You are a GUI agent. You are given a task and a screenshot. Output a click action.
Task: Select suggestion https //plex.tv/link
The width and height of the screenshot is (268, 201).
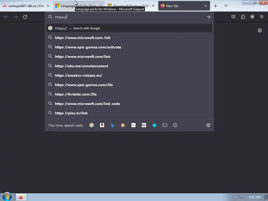click(129, 113)
